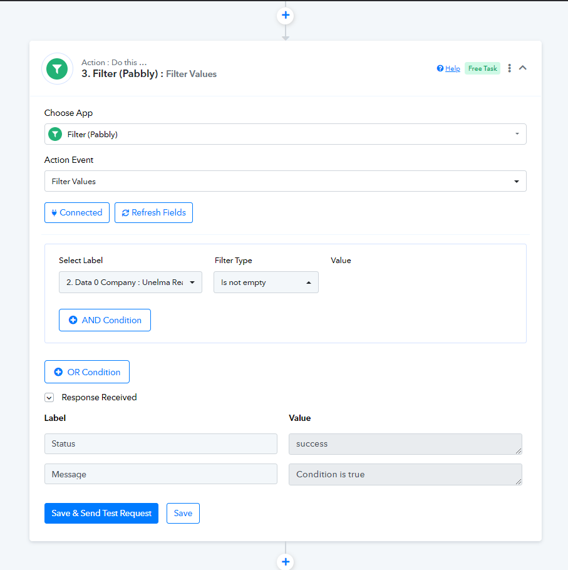Click the refresh icon in Refresh Fields
568x570 pixels.
click(125, 213)
